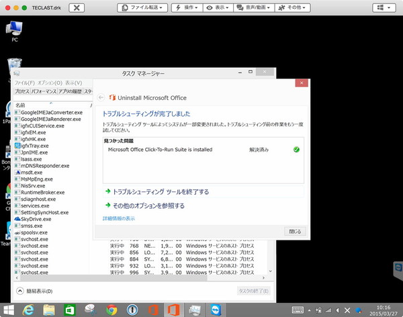Open the 表示 dropdown in the remote toolbar
Image resolution: width=403 pixels, height=317 pixels.
218,7
